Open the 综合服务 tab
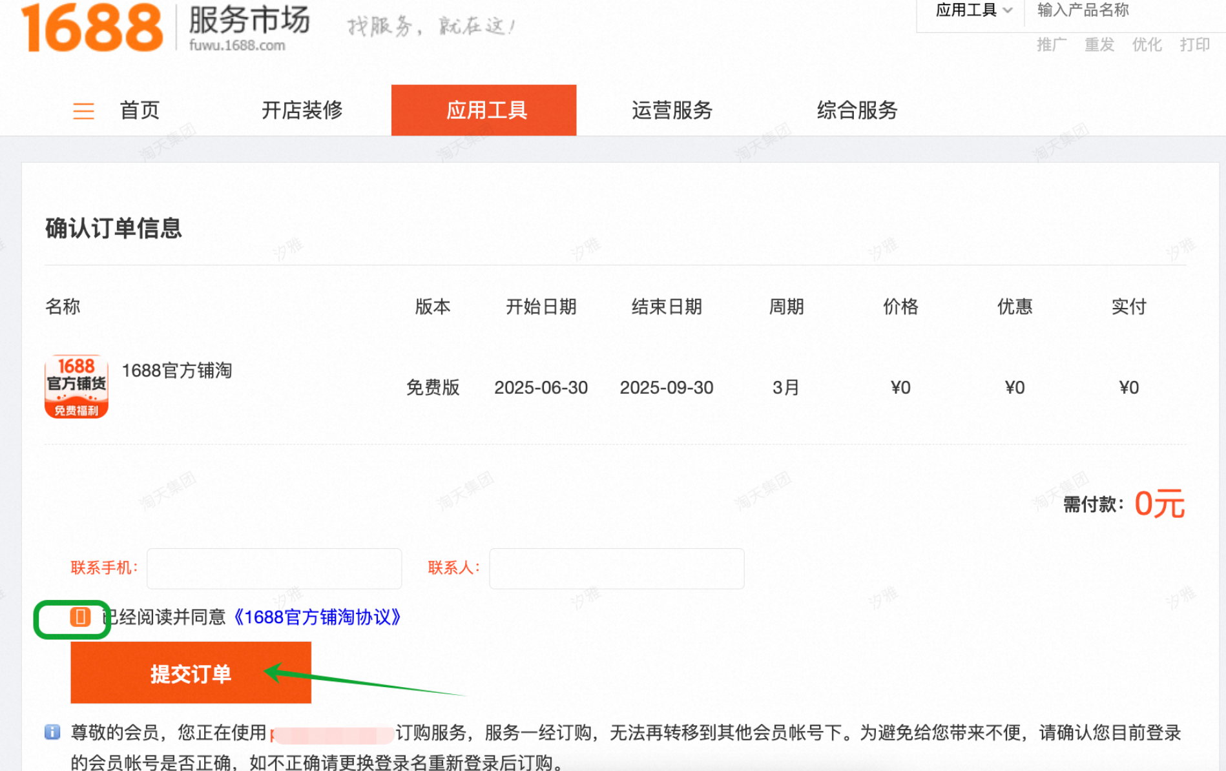 [x=857, y=110]
